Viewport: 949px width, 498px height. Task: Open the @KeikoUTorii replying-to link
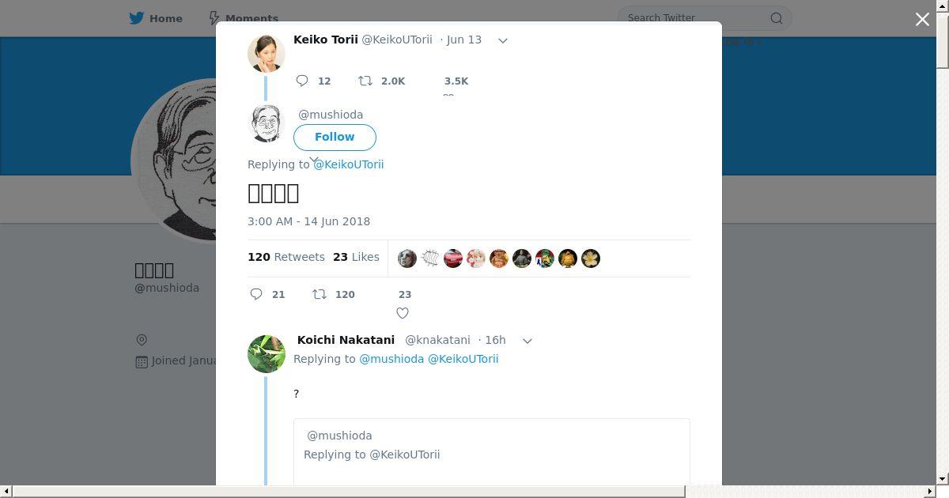[x=349, y=164]
